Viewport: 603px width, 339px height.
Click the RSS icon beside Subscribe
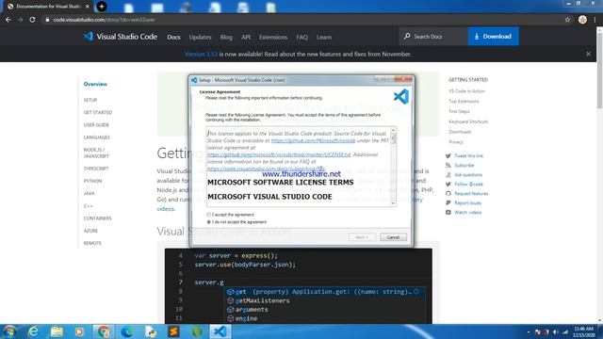(448, 166)
